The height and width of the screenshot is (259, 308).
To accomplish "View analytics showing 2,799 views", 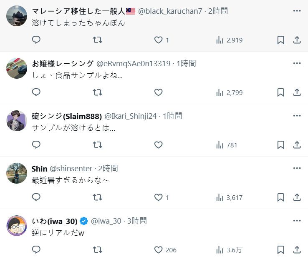I will pos(229,92).
